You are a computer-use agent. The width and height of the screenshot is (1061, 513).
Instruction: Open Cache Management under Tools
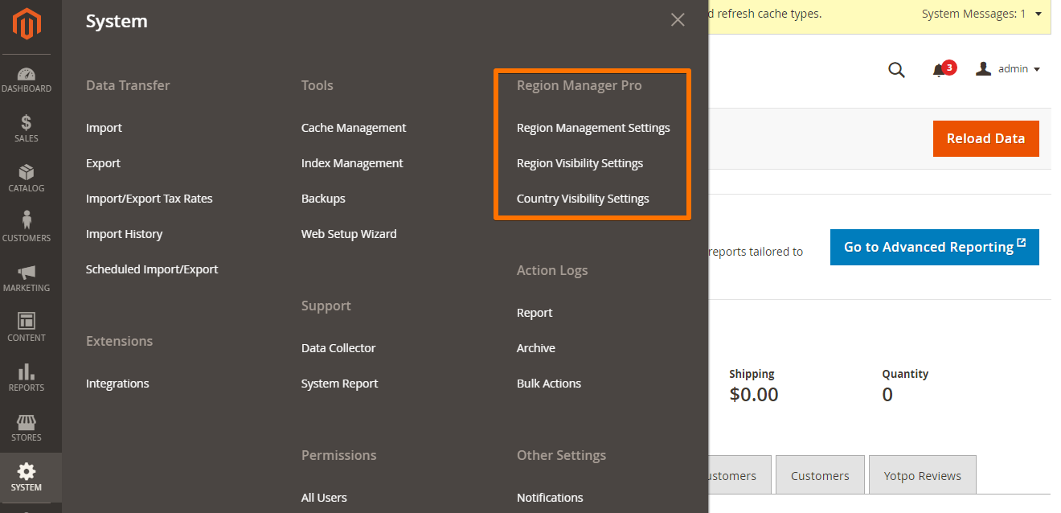[354, 128]
